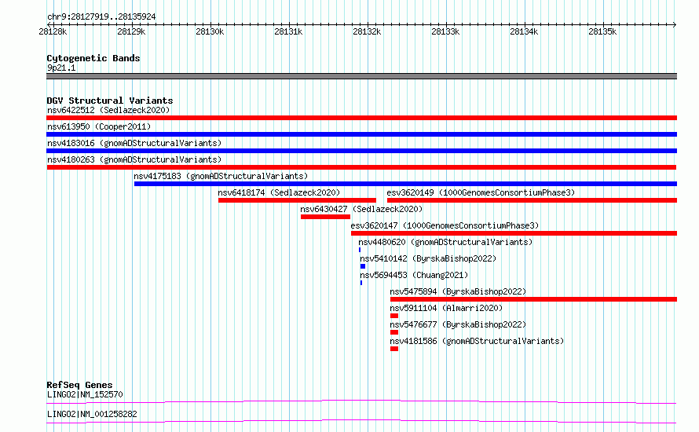The width and height of the screenshot is (699, 432).
Task: Select the nsv4175183 gnomADStructuralVariants label
Action: click(x=221, y=176)
